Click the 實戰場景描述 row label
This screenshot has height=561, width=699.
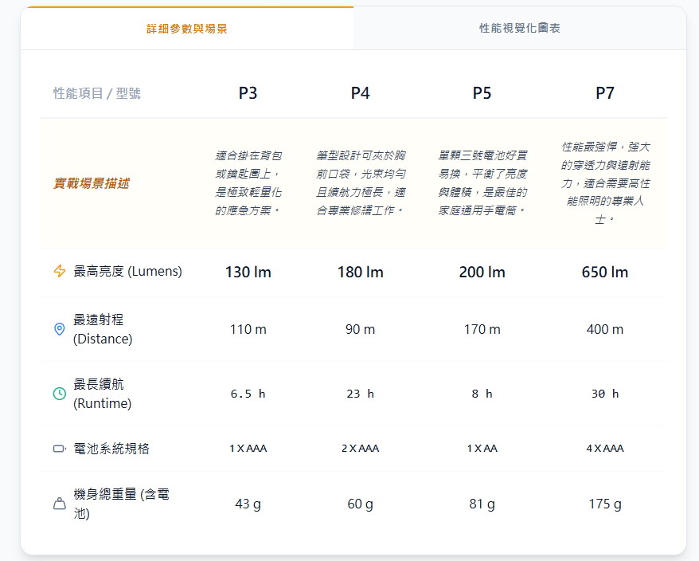point(91,183)
